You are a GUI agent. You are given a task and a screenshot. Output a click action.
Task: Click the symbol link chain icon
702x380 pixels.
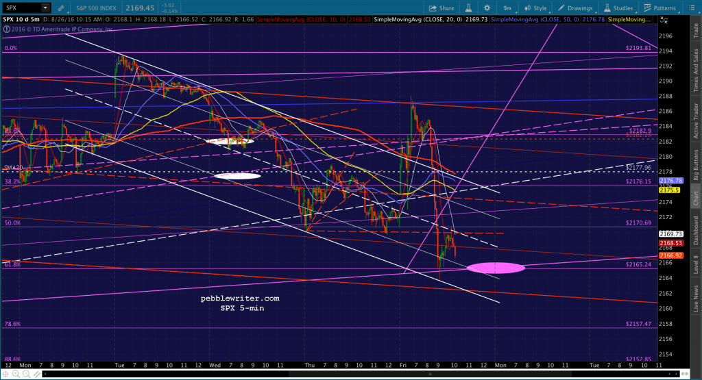click(x=61, y=8)
